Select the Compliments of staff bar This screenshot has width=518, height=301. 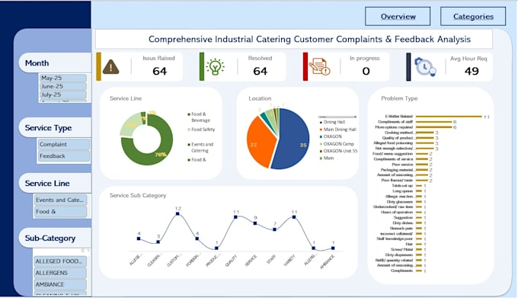tap(433, 122)
